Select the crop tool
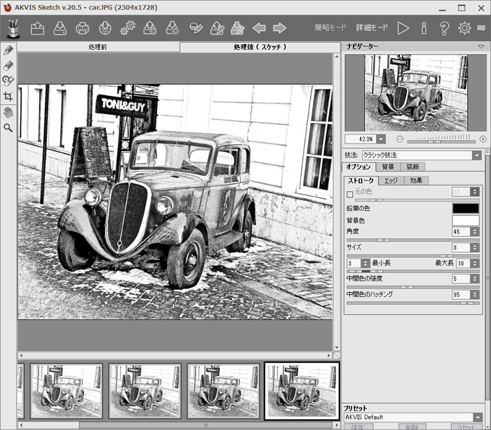Viewport: 491px width, 430px height. [8, 97]
